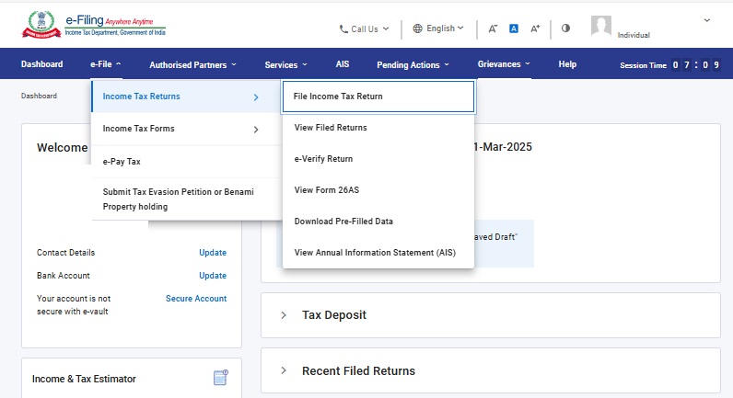The width and height of the screenshot is (733, 398).
Task: Select Income Tax Returns submenu
Action: coord(186,97)
